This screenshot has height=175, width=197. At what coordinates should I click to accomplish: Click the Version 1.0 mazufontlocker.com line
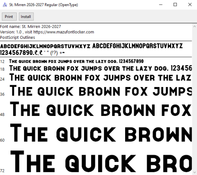tap(47, 32)
